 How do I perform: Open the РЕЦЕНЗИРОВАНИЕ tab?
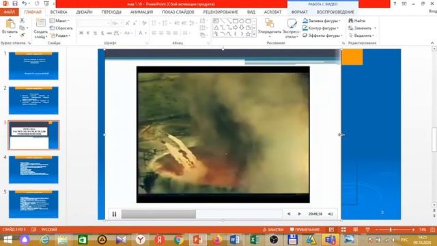(x=221, y=12)
